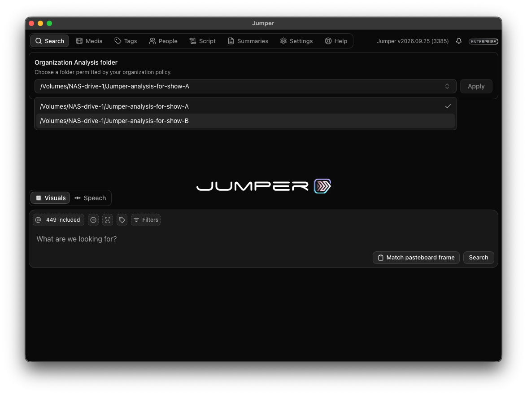Open the Script tab
The height and width of the screenshot is (395, 527).
(x=202, y=41)
